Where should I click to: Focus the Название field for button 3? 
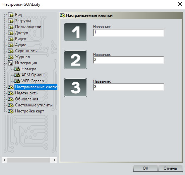129,87
